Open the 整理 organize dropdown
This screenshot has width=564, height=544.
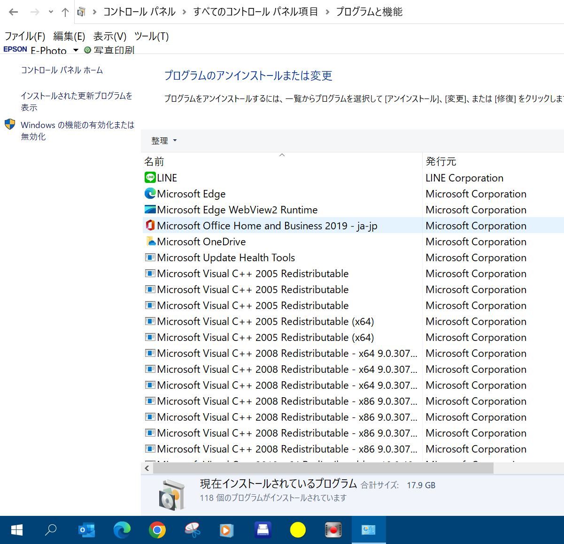pyautogui.click(x=164, y=140)
